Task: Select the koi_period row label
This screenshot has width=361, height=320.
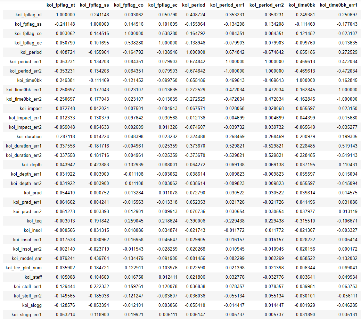Action: pyautogui.click(x=31, y=52)
